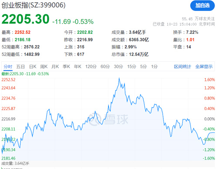Screen dimensions: 218x169
Task: Click the 换手 value 7.22%
Action: pos(192,32)
